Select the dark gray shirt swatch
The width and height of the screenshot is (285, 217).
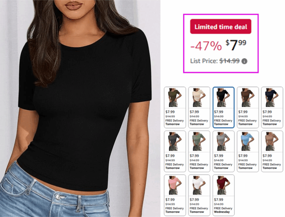(x=175, y=151)
